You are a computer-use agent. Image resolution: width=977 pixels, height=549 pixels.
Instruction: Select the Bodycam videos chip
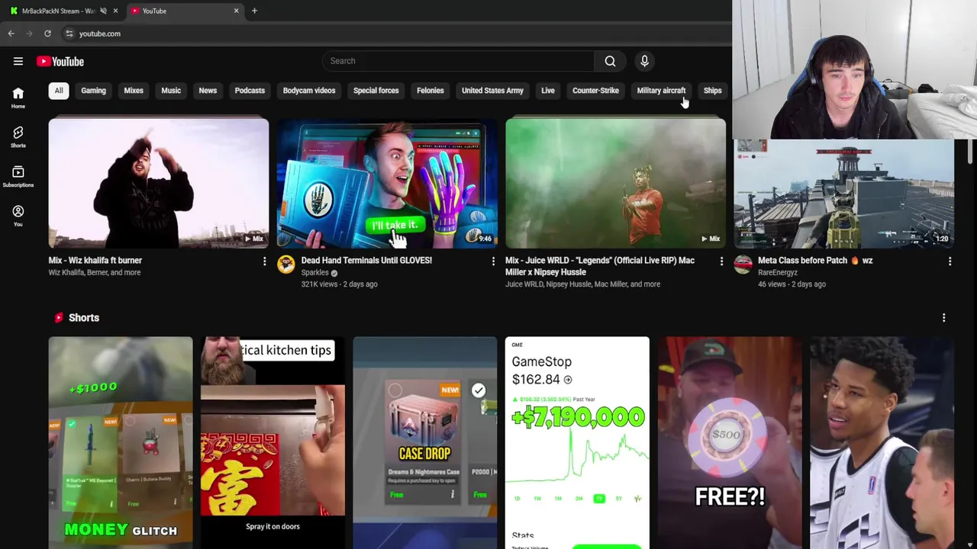click(309, 91)
